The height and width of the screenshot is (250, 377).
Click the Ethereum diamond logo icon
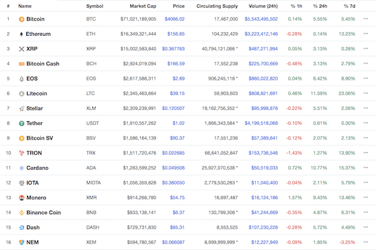pyautogui.click(x=21, y=34)
